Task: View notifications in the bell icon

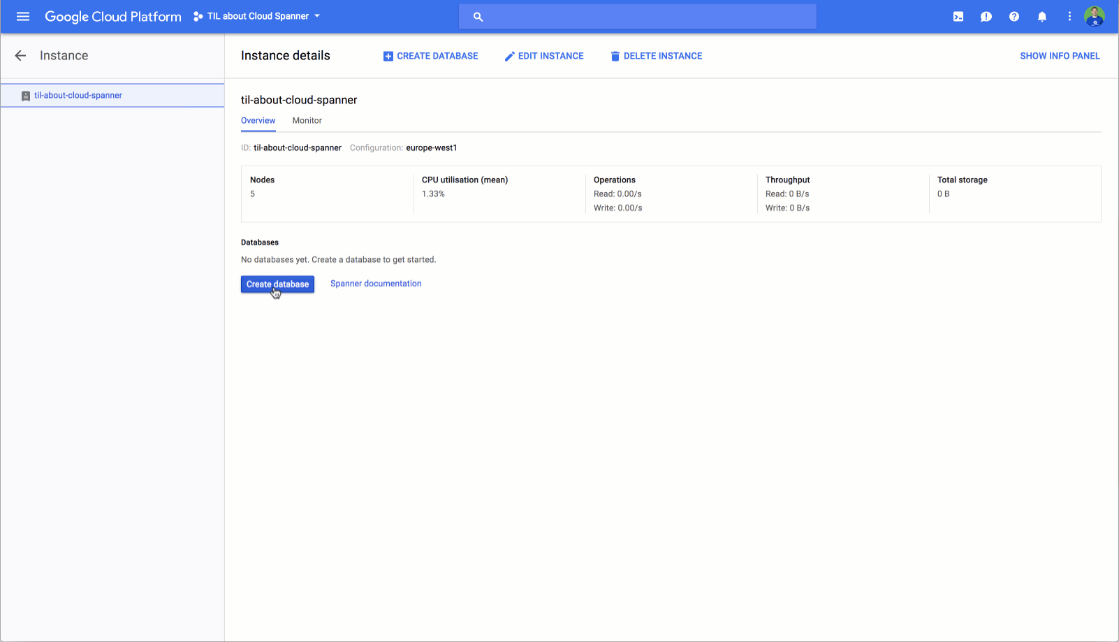Action: (x=1041, y=16)
